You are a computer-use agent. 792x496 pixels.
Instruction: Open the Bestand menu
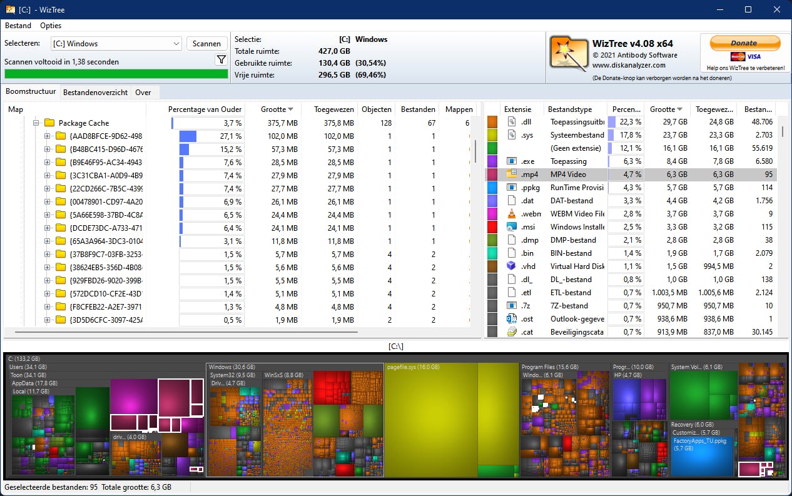(18, 26)
